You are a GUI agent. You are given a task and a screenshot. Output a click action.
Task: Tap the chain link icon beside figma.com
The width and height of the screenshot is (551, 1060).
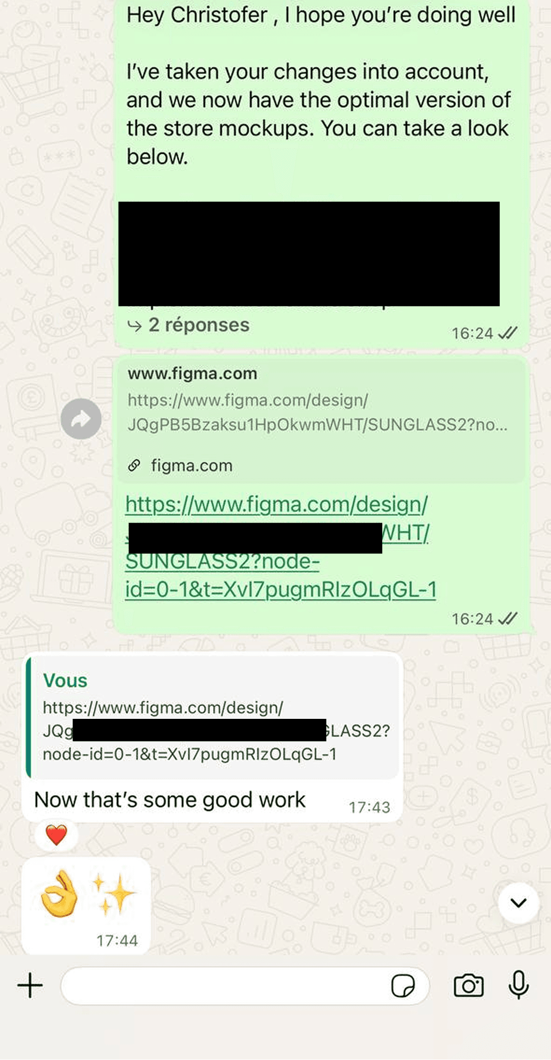click(134, 465)
